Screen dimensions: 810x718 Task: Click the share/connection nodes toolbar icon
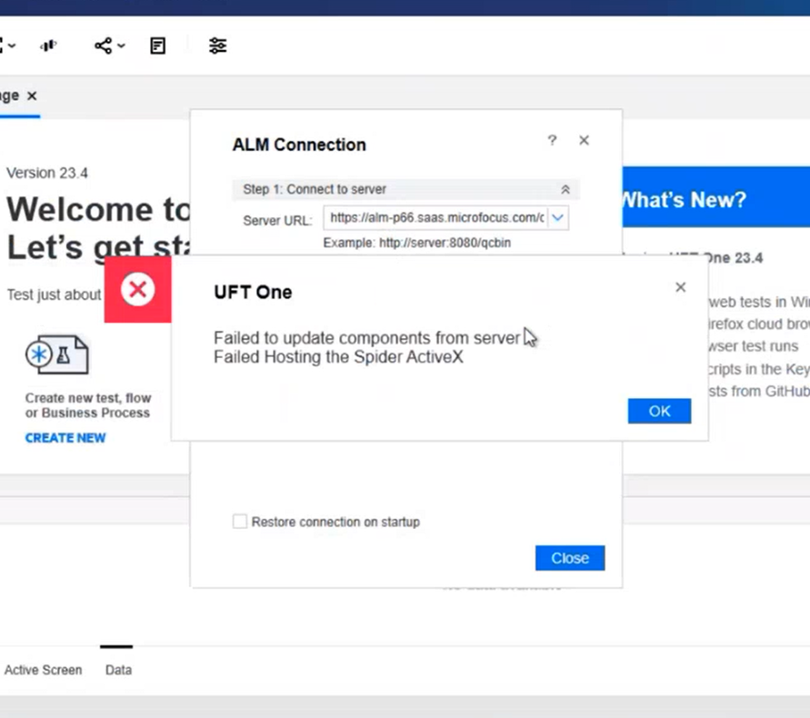[x=104, y=45]
